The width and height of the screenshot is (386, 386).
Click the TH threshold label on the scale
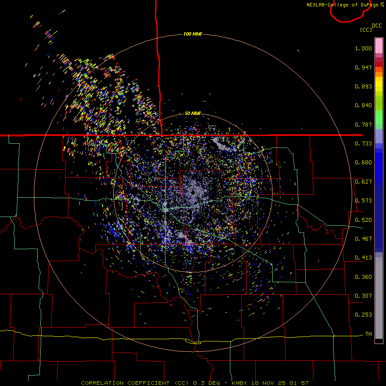point(368,334)
